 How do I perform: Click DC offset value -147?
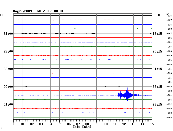169,33
